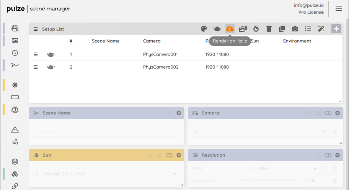Open the Setup List panel menu
349x190 pixels.
click(x=36, y=29)
